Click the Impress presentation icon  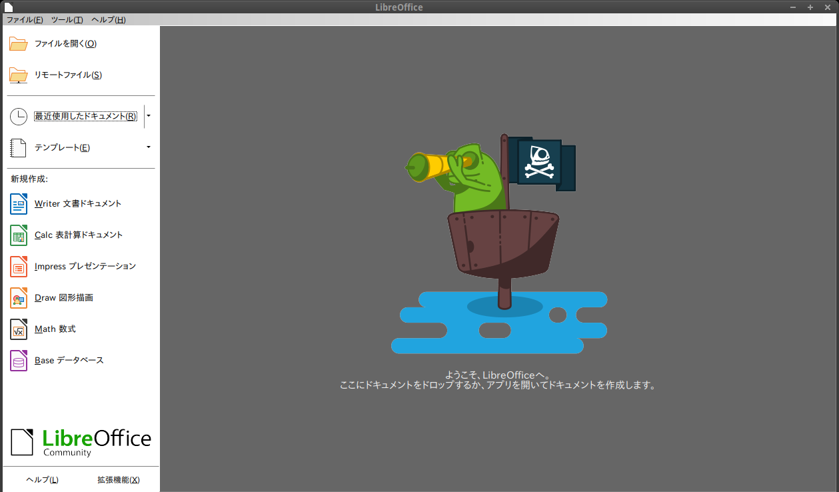click(19, 266)
